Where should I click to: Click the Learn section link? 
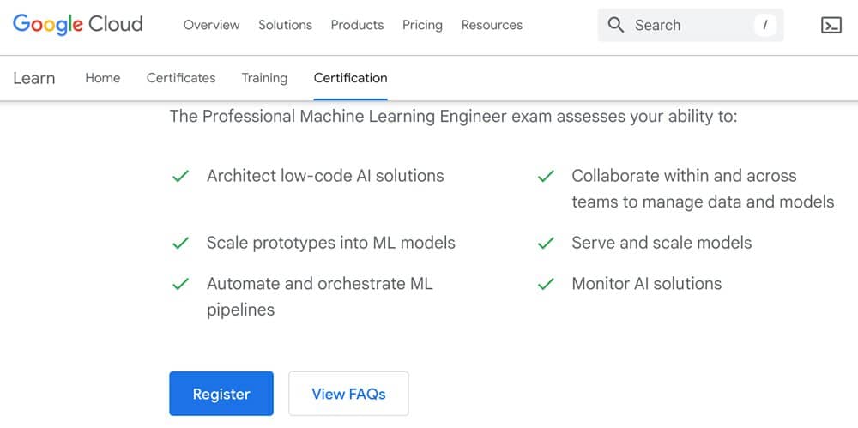coord(34,78)
